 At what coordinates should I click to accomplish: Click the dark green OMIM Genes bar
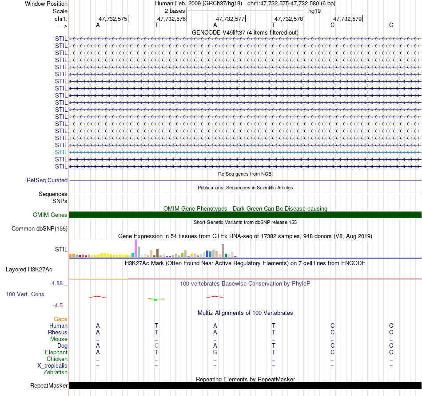pos(245,215)
